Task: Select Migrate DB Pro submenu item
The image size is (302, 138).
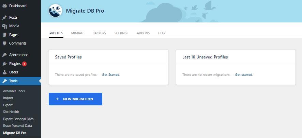Action: coord(15,133)
